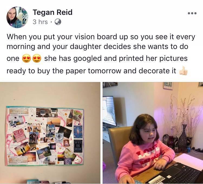This screenshot has height=184, width=203.
Task: Click the RELAX wall sign in the right photo
Action: [168, 86]
